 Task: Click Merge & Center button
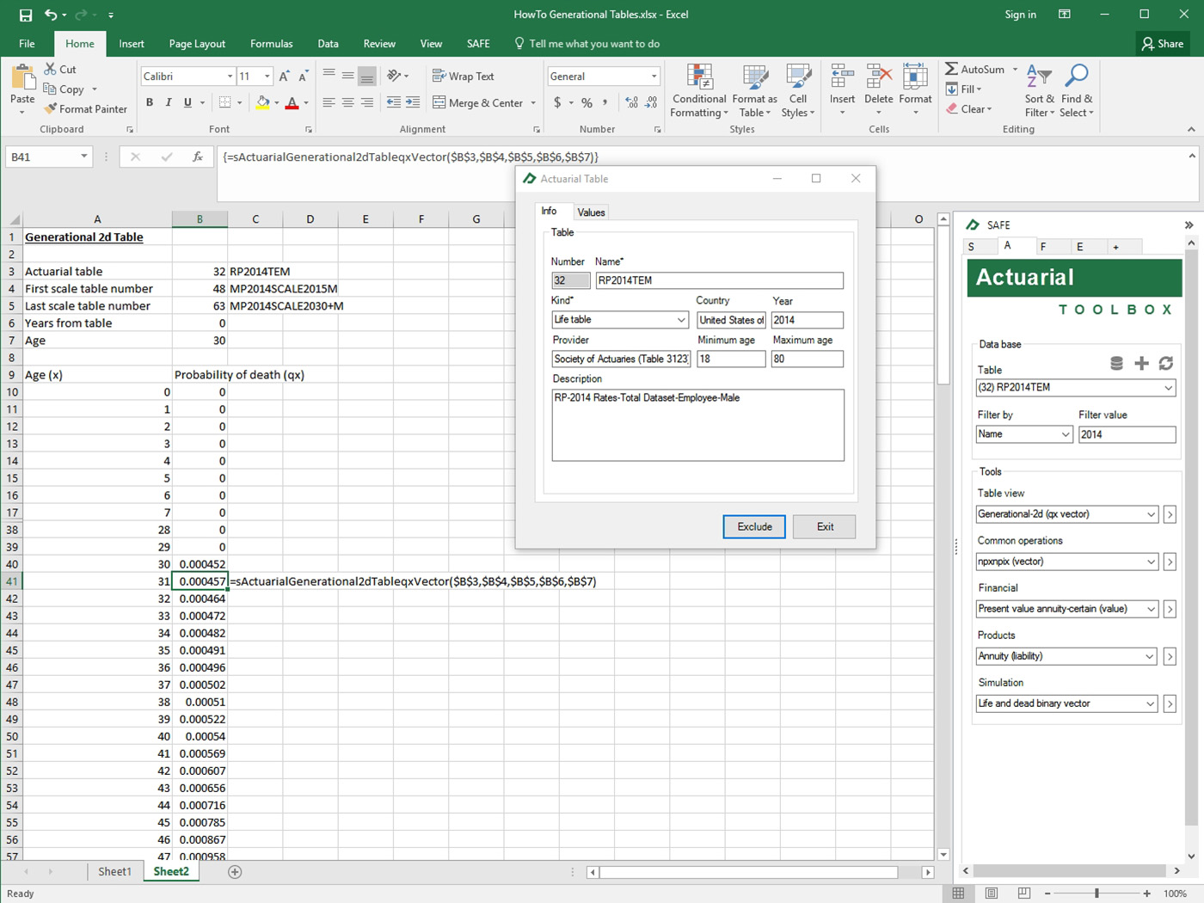click(x=478, y=102)
